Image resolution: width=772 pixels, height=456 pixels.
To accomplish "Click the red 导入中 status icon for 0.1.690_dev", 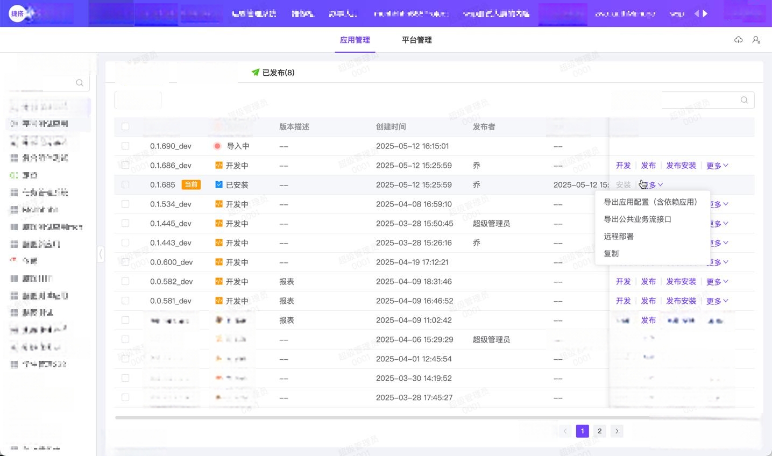I will point(218,146).
